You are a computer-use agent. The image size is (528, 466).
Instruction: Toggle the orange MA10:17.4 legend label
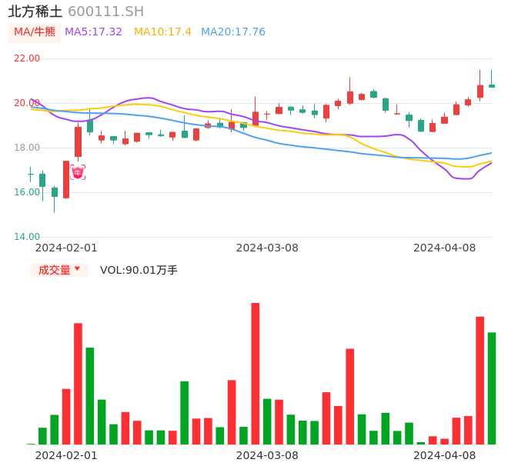coord(162,32)
